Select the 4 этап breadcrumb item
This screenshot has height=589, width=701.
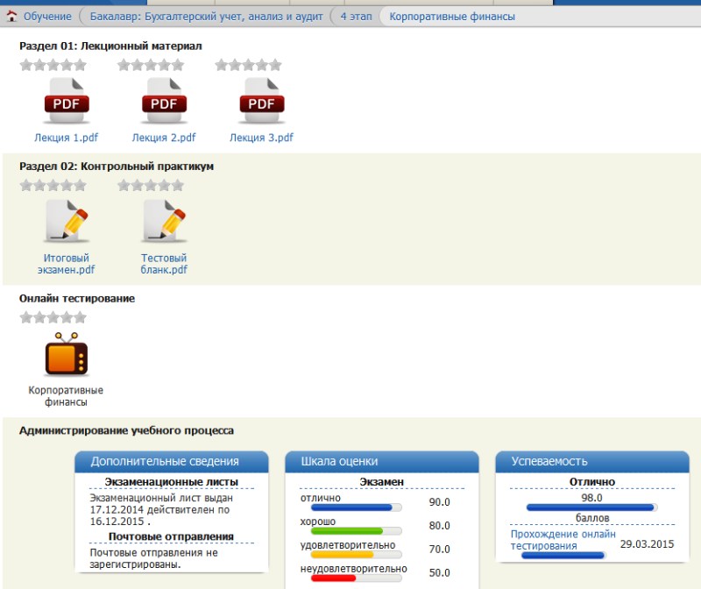pyautogui.click(x=355, y=17)
